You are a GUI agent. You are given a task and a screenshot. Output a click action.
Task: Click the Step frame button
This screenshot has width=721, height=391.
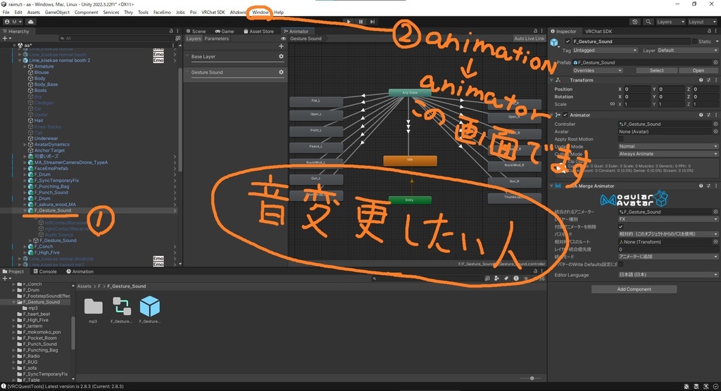coord(372,22)
